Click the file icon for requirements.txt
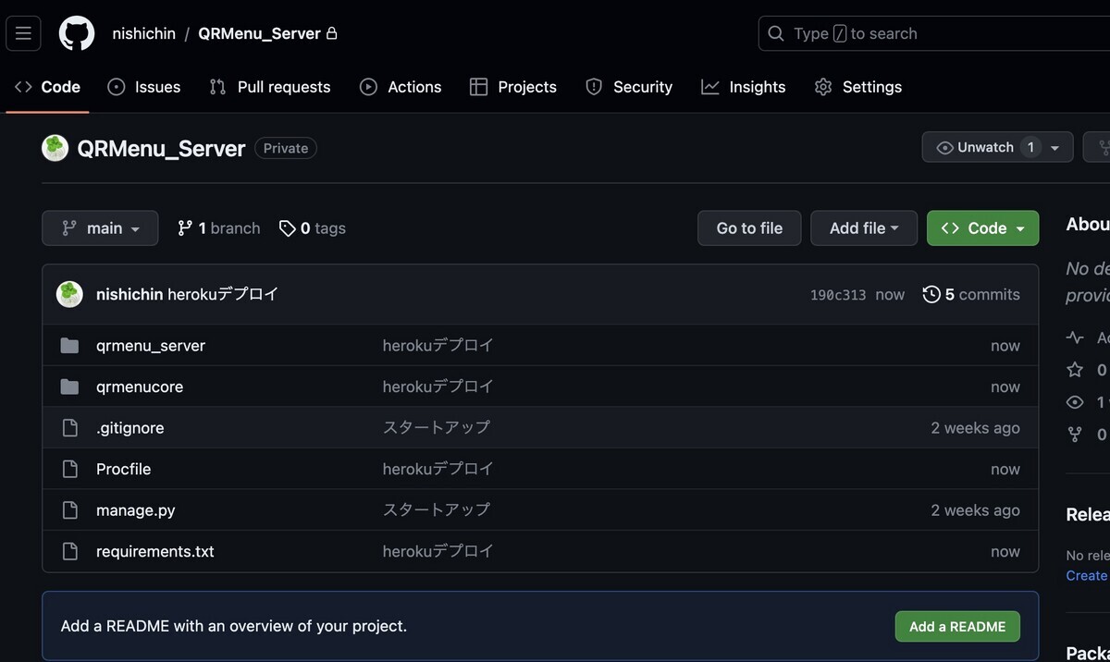 pos(69,551)
